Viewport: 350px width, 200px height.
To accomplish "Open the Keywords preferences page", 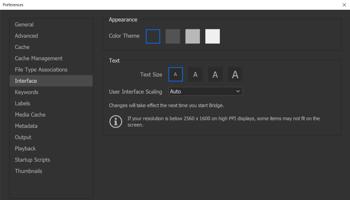I will pyautogui.click(x=26, y=92).
